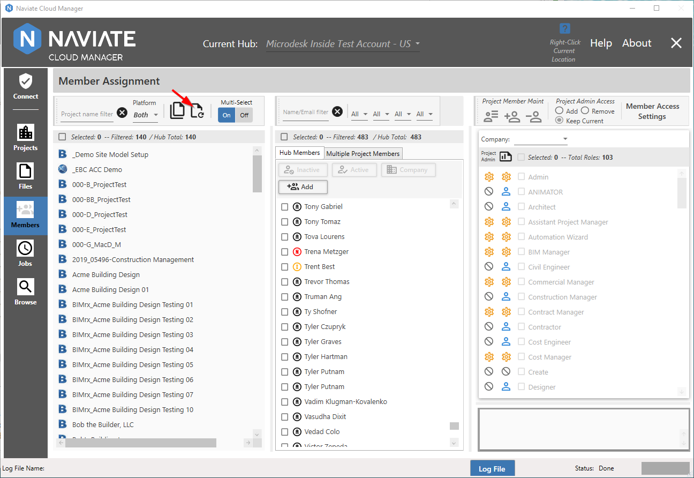The height and width of the screenshot is (478, 694).
Task: Click the person icon beside Designer
Action: 506,387
